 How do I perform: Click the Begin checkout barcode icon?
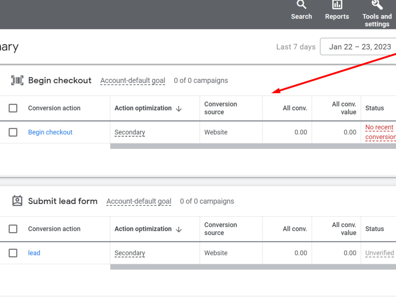point(17,80)
